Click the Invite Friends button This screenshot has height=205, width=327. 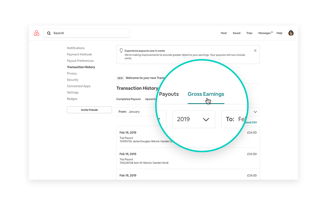89,110
